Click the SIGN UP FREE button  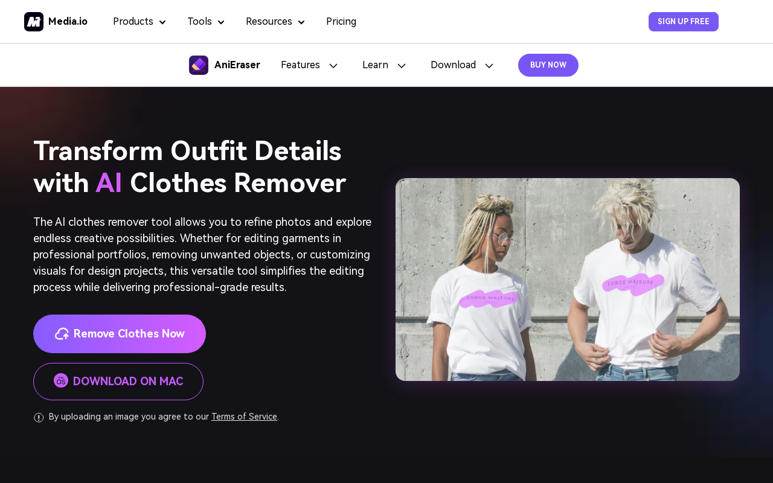[x=684, y=22]
